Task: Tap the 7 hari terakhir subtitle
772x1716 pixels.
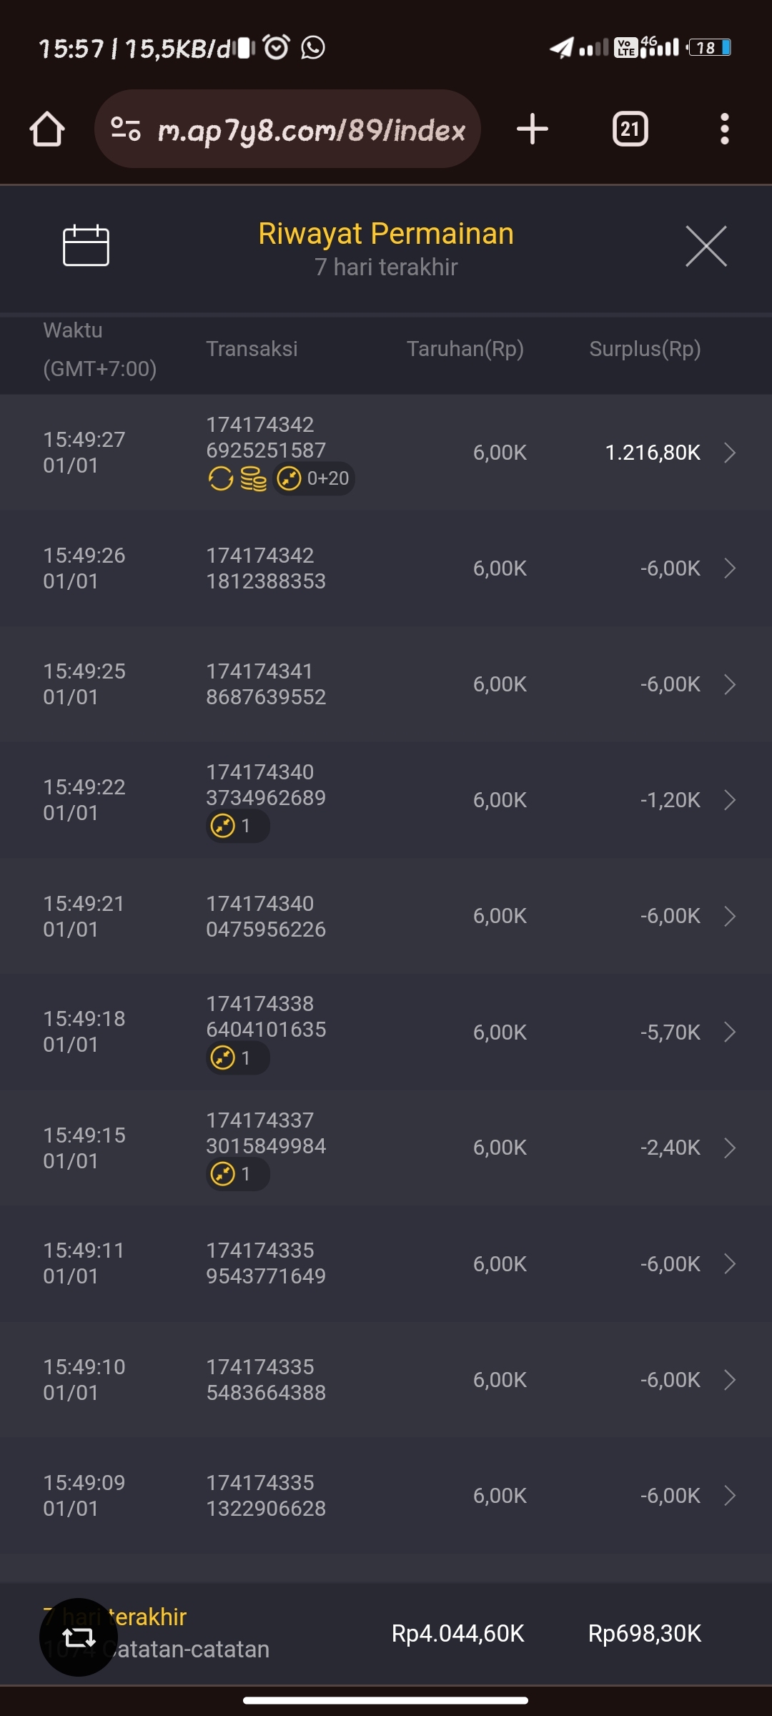Action: [x=386, y=267]
